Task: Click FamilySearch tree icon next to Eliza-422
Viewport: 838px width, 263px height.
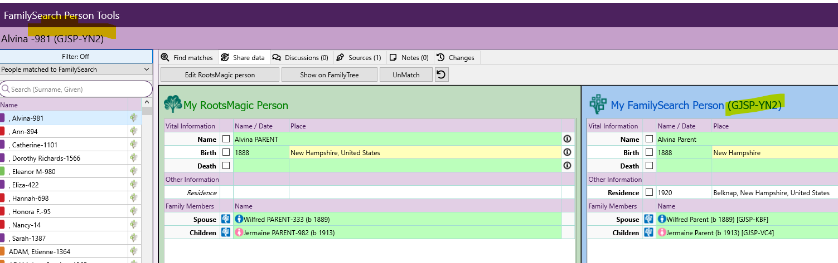Action: (x=134, y=185)
